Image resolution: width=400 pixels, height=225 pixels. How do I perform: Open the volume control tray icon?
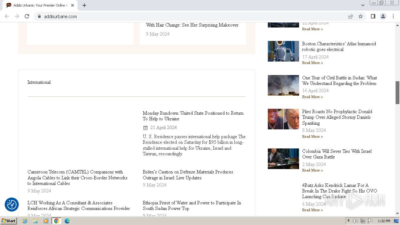[355, 221]
